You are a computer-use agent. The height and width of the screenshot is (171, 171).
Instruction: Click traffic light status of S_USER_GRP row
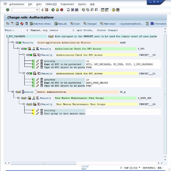point(24,98)
